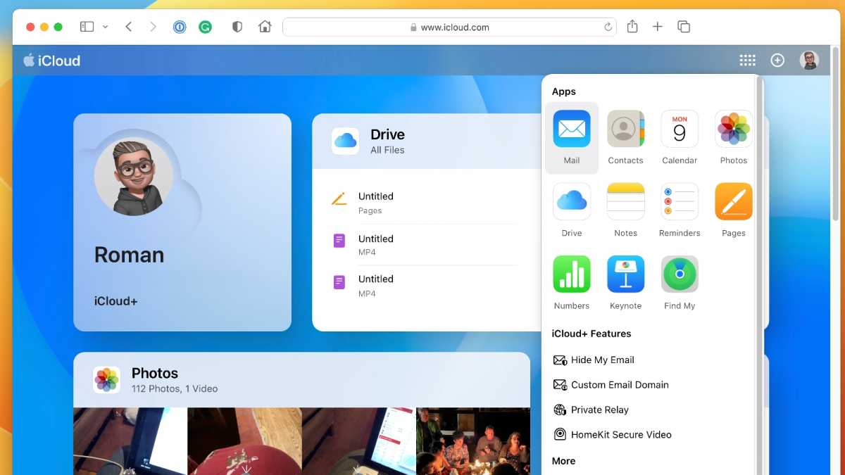The image size is (845, 475).
Task: Open the Keynote app icon
Action: [x=625, y=274]
